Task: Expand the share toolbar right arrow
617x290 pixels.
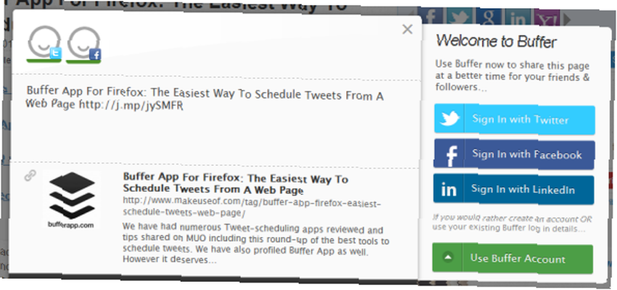Action: click(567, 19)
